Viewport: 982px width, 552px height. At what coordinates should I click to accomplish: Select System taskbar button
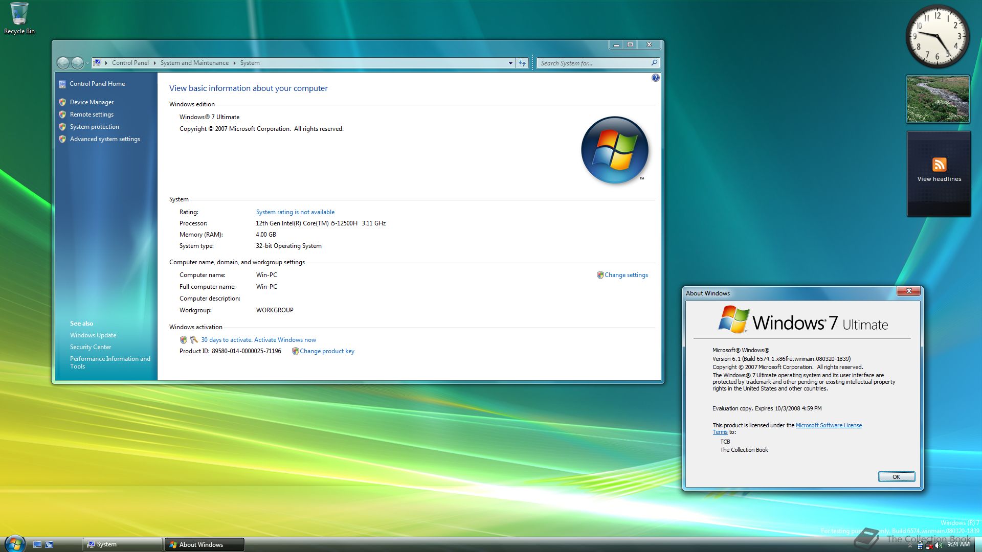(123, 544)
